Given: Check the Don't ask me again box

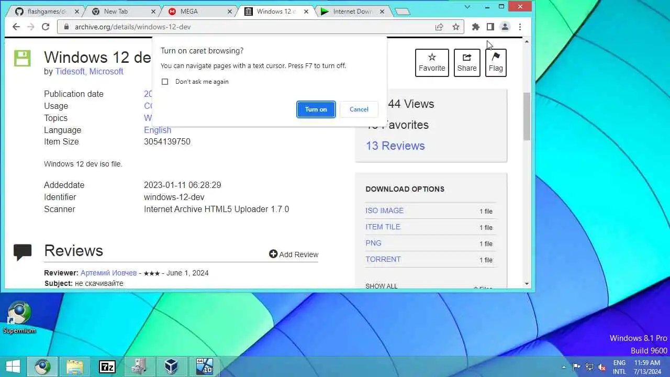Looking at the screenshot, I should [x=165, y=82].
